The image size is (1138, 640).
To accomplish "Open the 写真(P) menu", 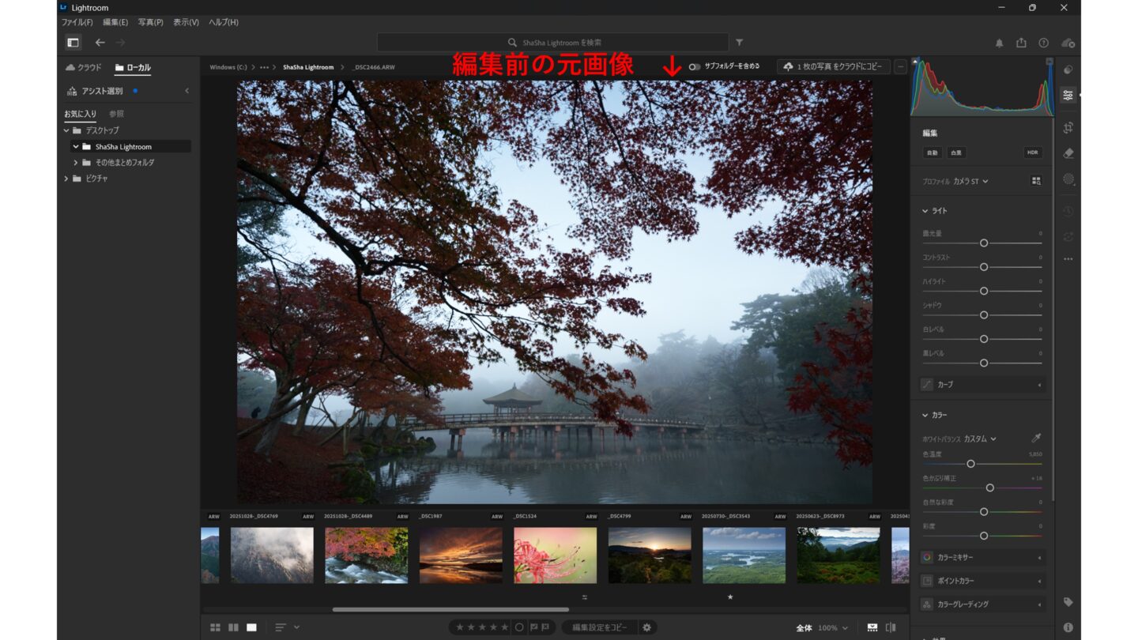I will [x=150, y=22].
